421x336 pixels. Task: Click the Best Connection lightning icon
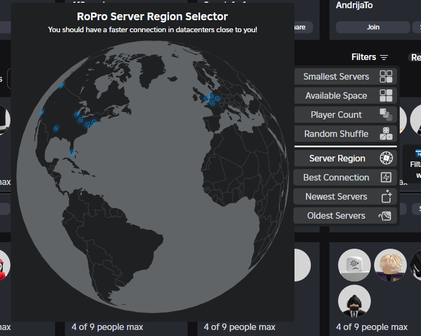point(386,177)
